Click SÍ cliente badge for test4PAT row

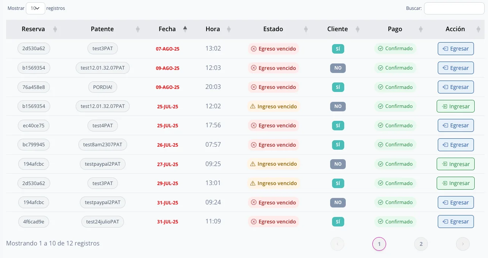pos(338,125)
